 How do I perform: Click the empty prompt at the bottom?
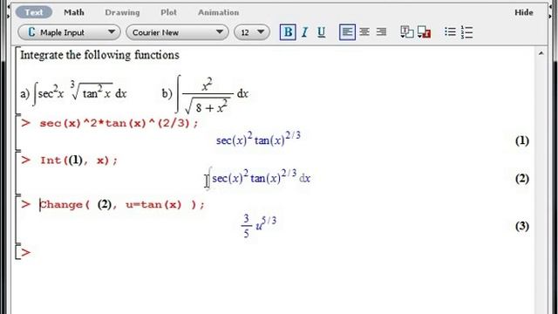(x=25, y=252)
